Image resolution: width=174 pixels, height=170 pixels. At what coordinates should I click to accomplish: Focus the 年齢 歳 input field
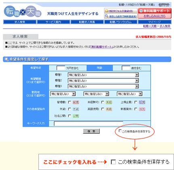pos(126,68)
